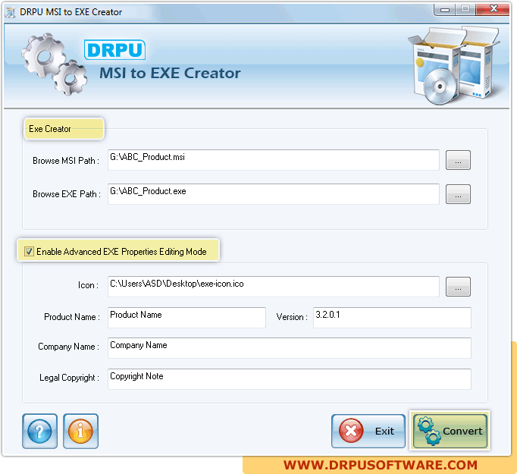Close the window with the red X

[493, 9]
